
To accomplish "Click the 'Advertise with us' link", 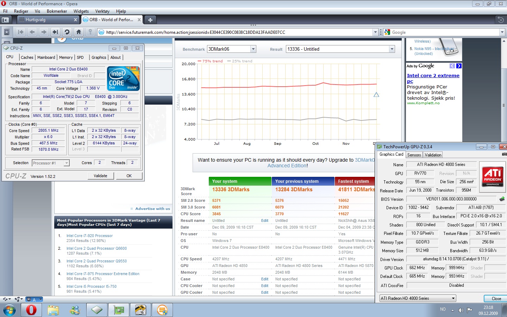I will [x=152, y=209].
